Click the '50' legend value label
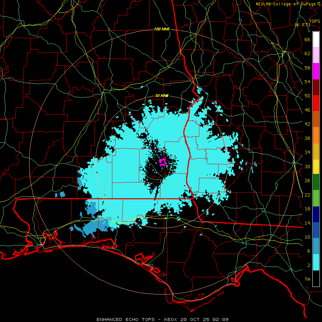Screen dimensions: 322x322 pos(307,96)
